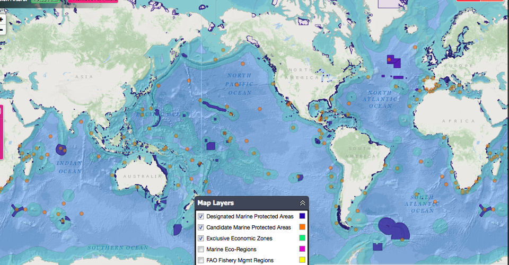Zoom out with the minus button
Viewport: 509px width, 265px height.
[x=2, y=30]
